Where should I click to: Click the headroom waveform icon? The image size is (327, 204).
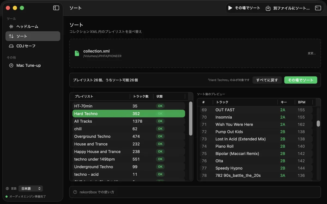(11, 26)
